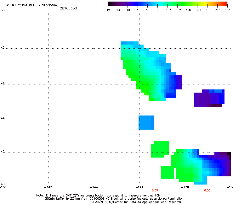233x204 pixels.
Task: Click the title 'ASCAT 25KM MLE-3 ascending'
Action: click(32, 5)
